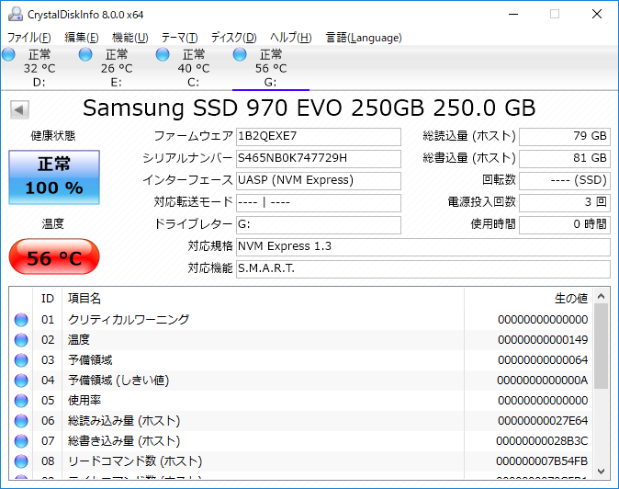Click the CrystalDiskInfo app icon in title bar
Screen dimensions: 619x489
point(16,14)
